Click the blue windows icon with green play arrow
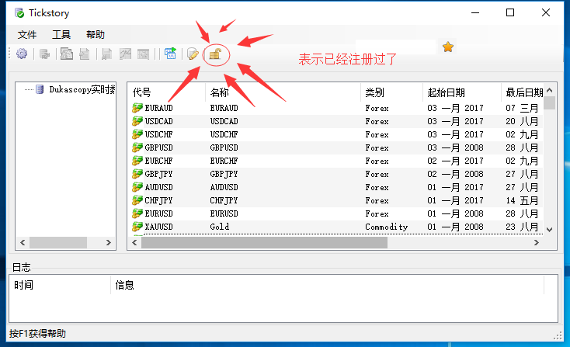Viewport: 570px width, 347px height. tap(170, 54)
